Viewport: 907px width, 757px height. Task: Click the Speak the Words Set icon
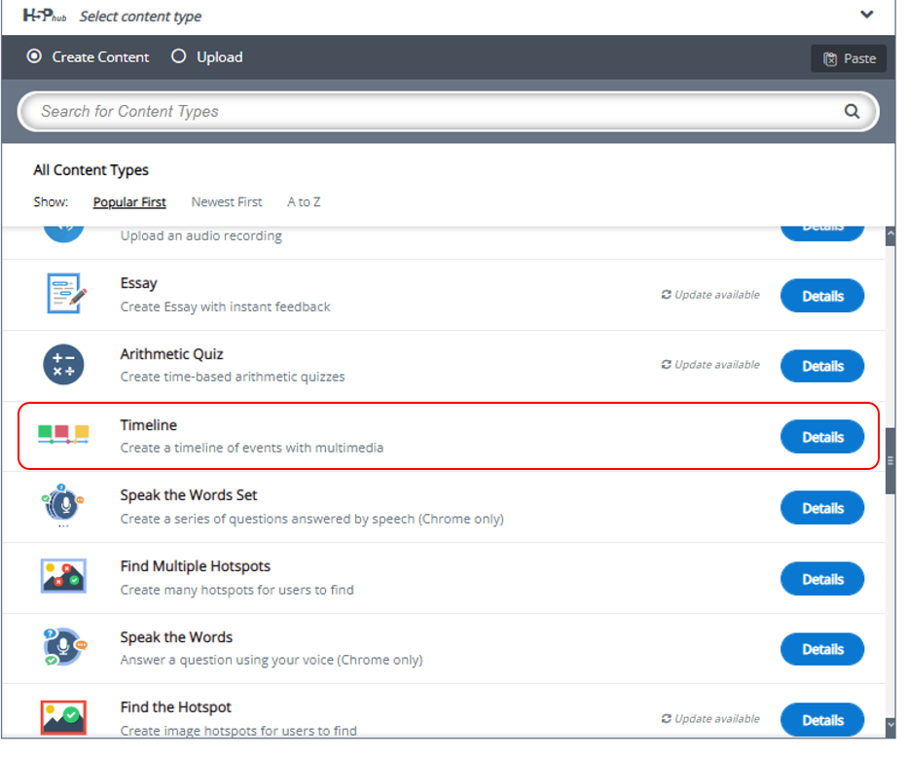(x=64, y=505)
